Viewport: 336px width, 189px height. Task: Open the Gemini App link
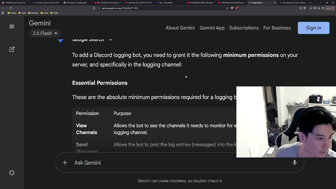point(212,28)
